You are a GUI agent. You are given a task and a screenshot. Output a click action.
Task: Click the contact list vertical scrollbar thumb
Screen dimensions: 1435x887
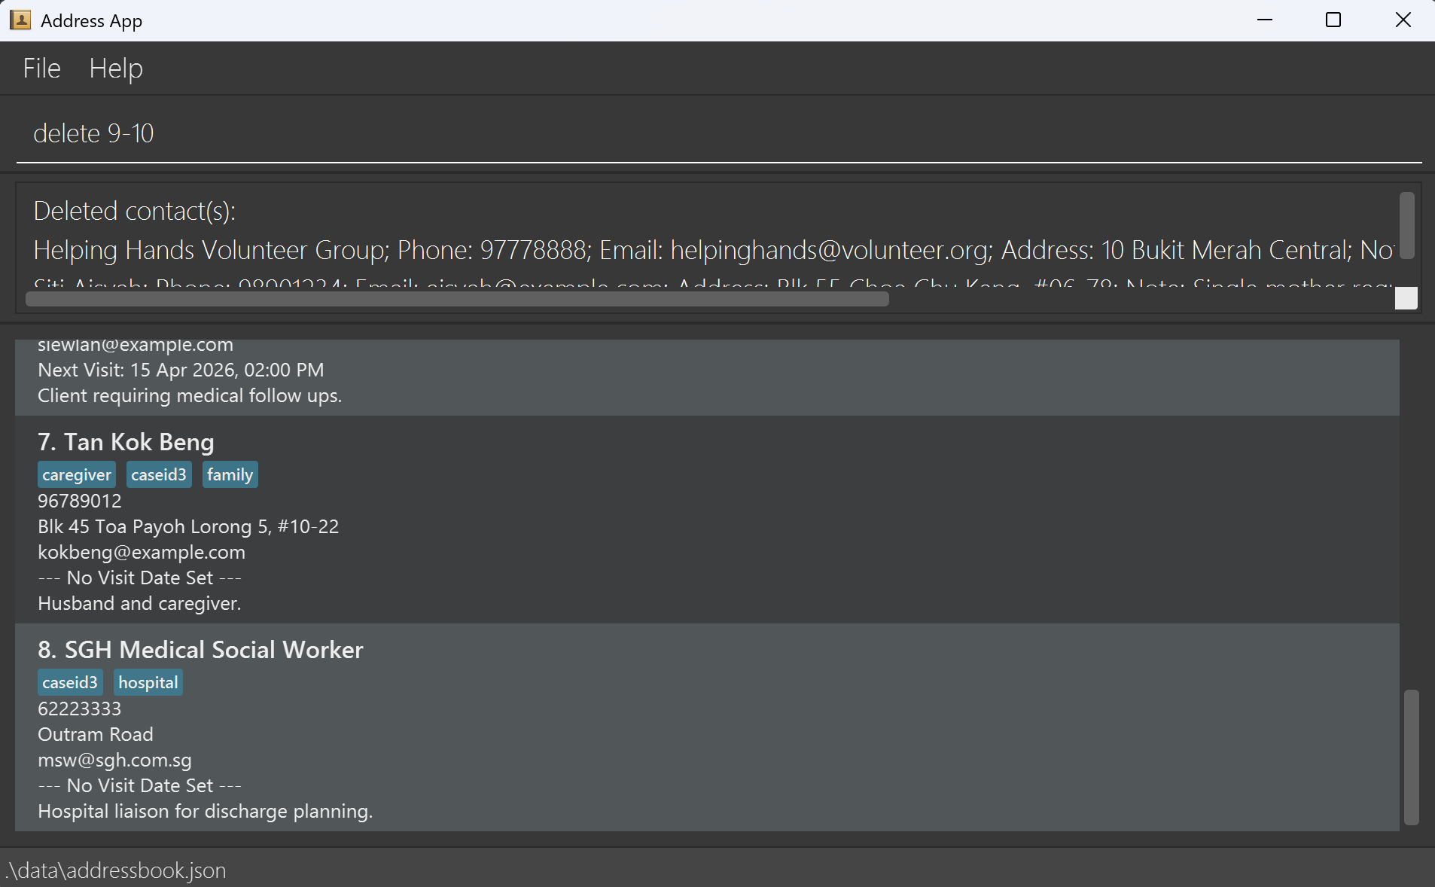pos(1411,757)
